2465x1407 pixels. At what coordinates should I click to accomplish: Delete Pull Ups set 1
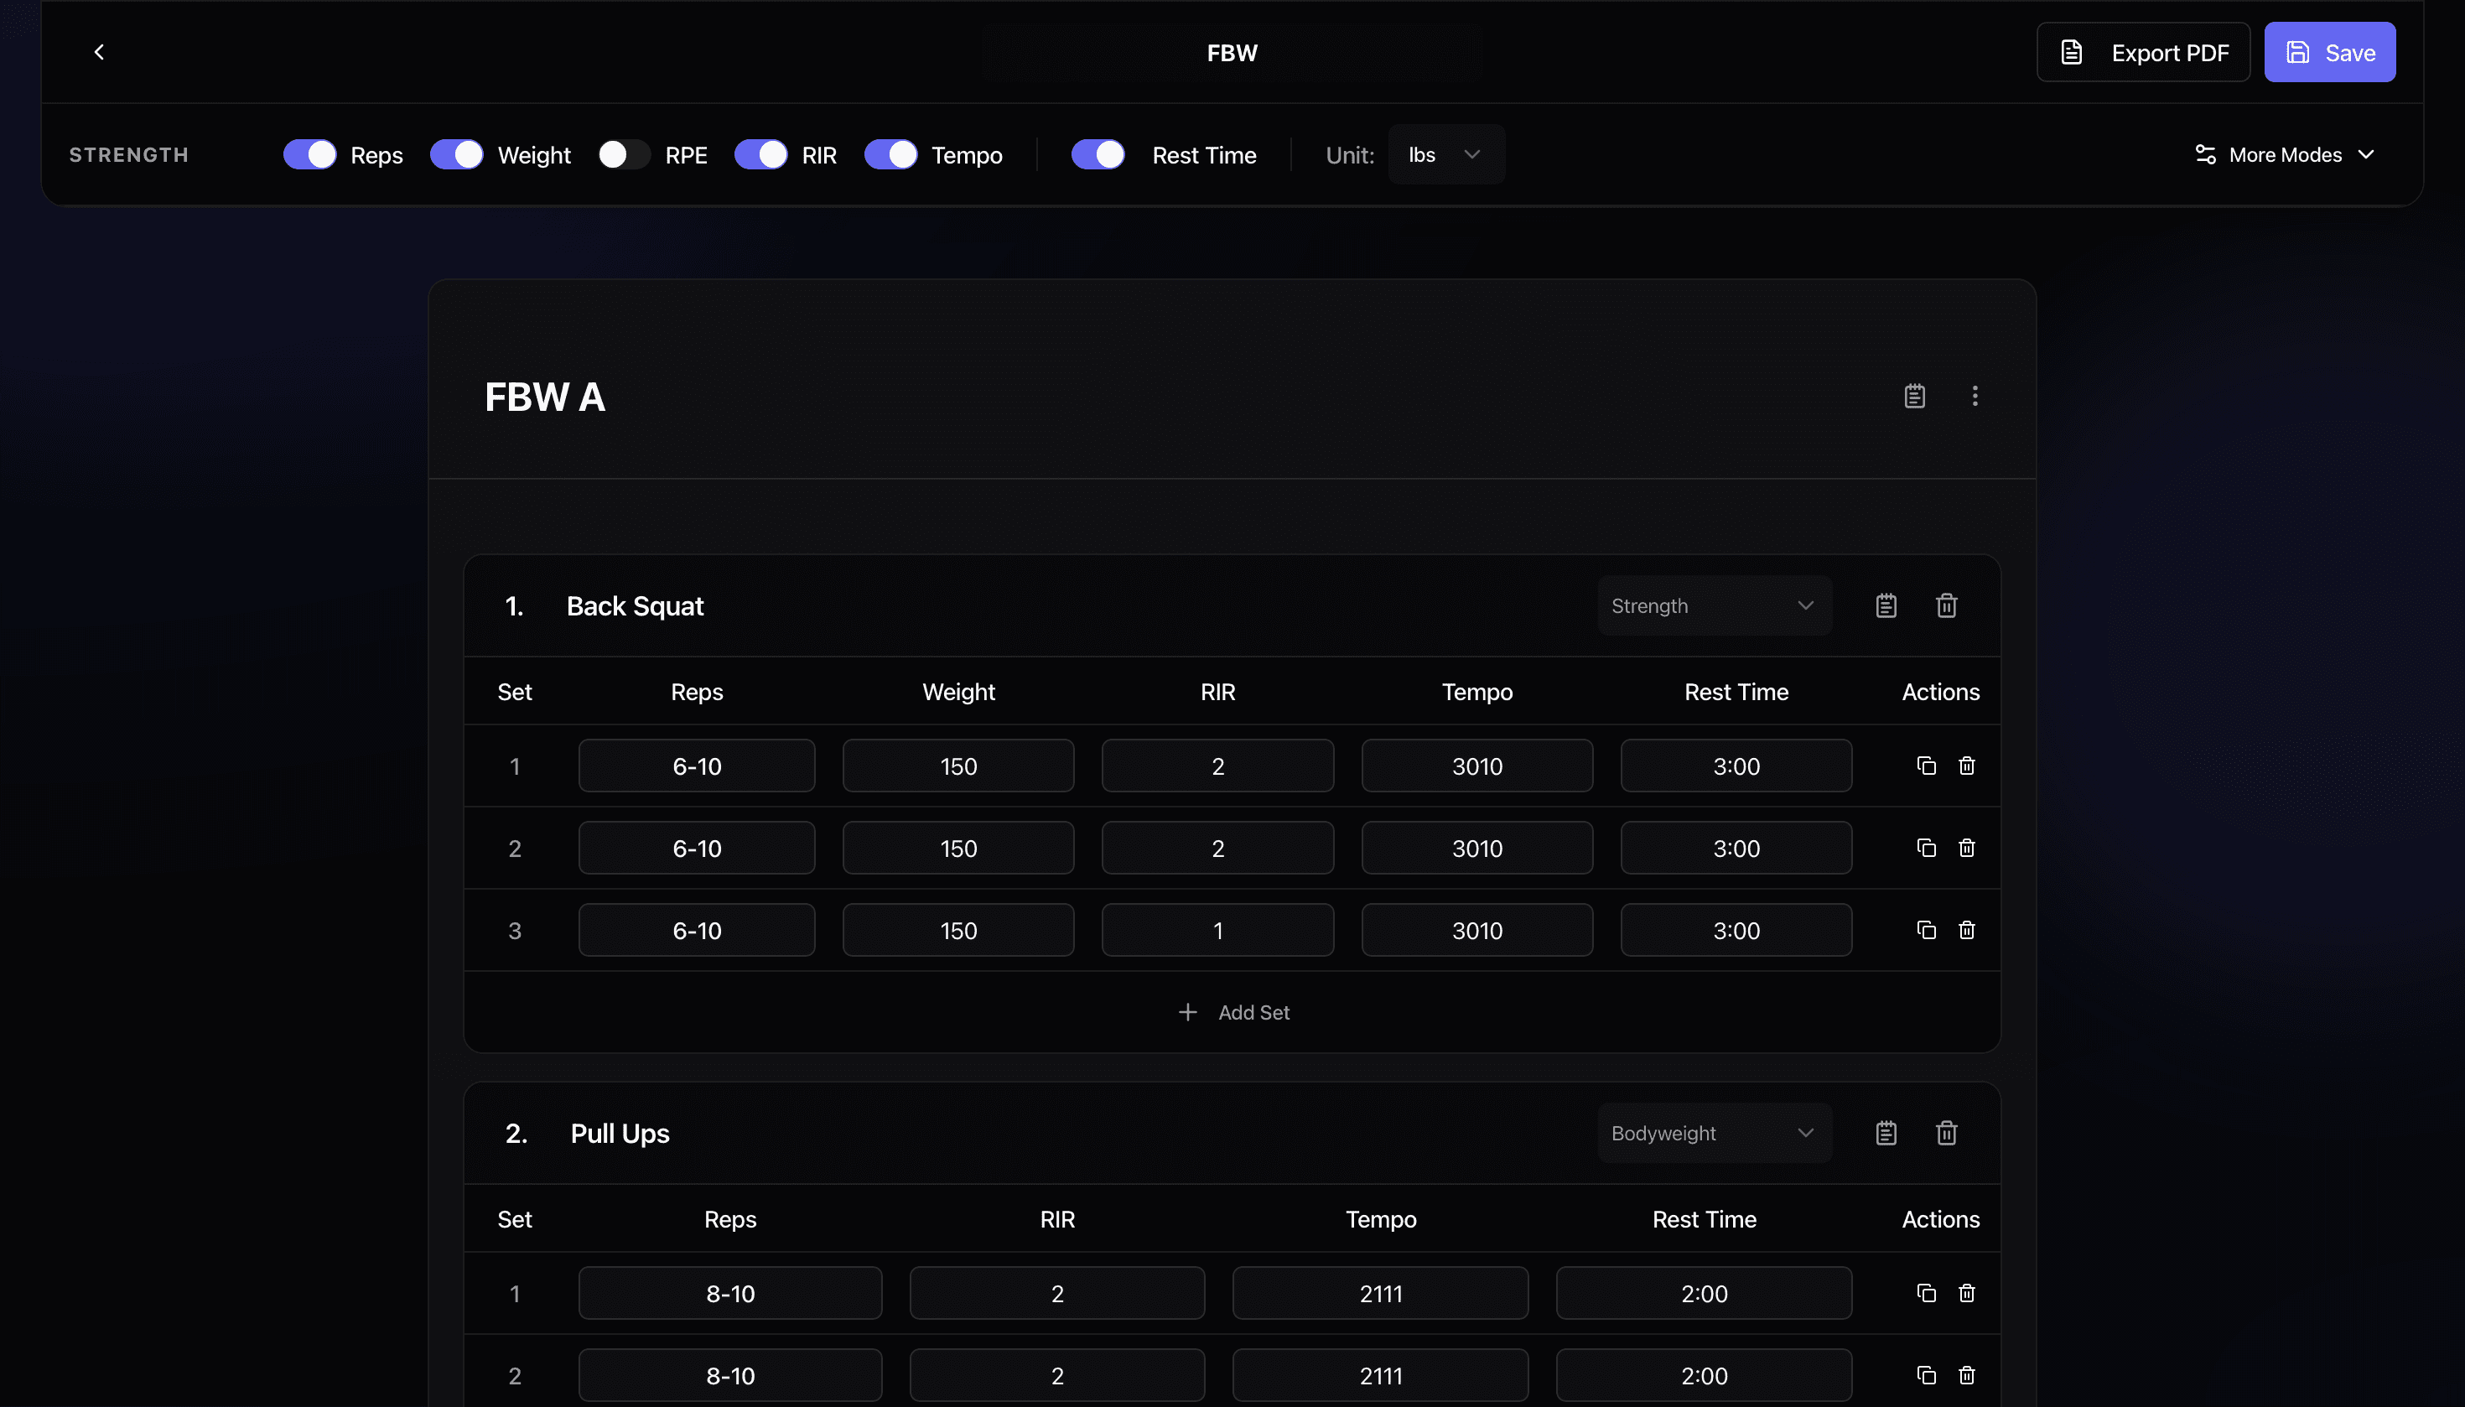(x=1966, y=1294)
